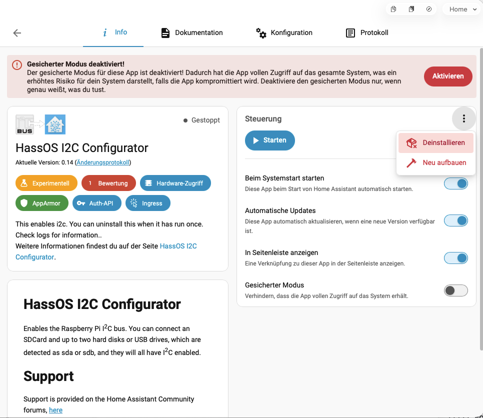Viewport: 483px width, 418px height.
Task: Click the flask icon on Experimentell badge
Action: (24, 183)
